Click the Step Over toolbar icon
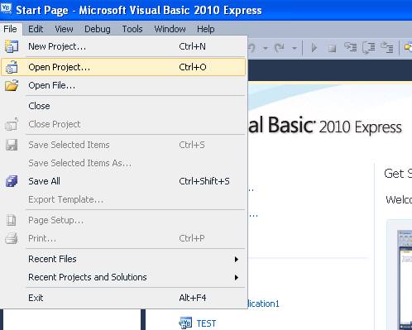Screen dimensions: 412x330 368,48
